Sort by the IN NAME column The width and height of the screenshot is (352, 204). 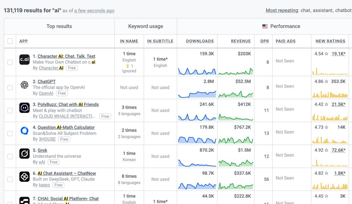[x=129, y=41]
